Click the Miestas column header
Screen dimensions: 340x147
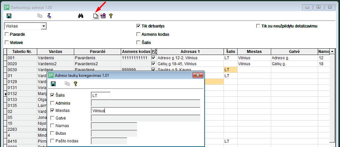pyautogui.click(x=254, y=52)
